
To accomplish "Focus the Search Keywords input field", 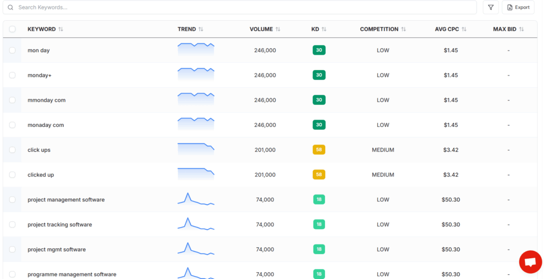I will point(240,7).
